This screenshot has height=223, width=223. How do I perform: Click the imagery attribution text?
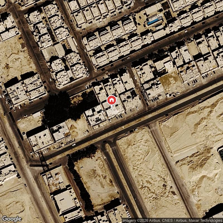click(x=173, y=220)
